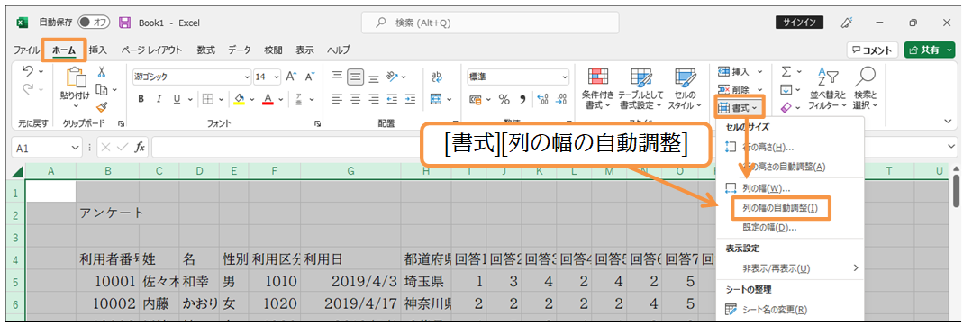963x326 pixels.
Task: Click the accounting currency format icon
Action: (x=476, y=99)
